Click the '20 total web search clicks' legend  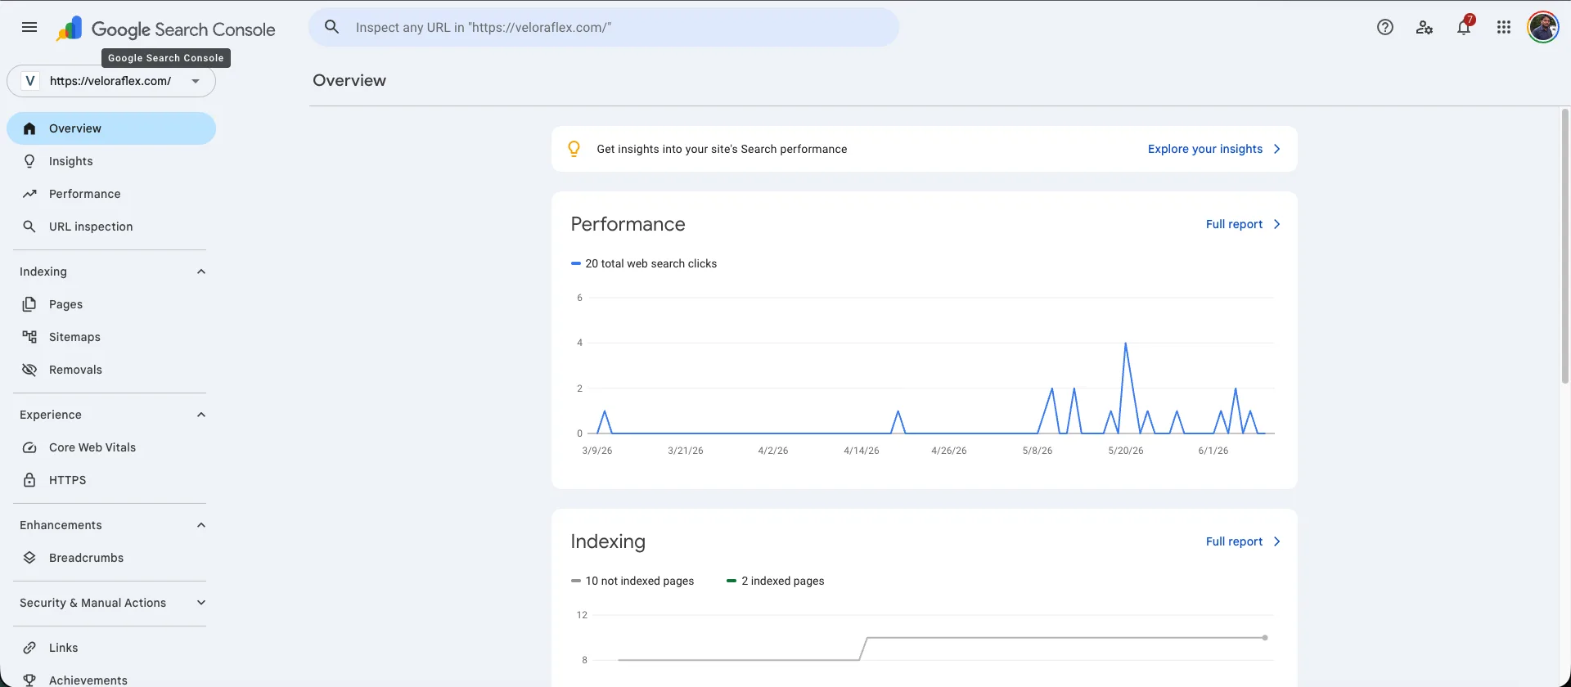(x=644, y=263)
